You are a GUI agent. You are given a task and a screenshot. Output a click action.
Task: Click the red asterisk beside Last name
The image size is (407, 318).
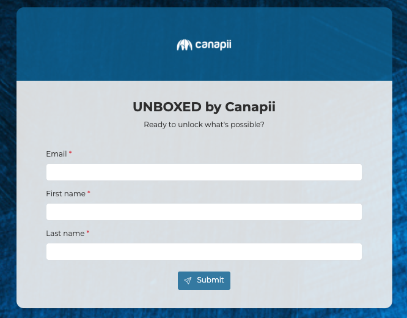pyautogui.click(x=87, y=232)
